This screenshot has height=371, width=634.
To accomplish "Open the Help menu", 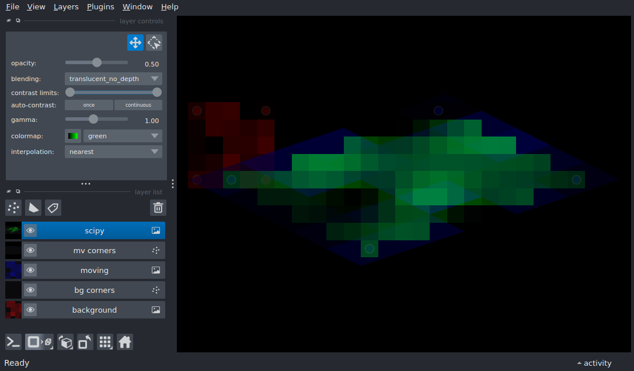I will tap(169, 7).
